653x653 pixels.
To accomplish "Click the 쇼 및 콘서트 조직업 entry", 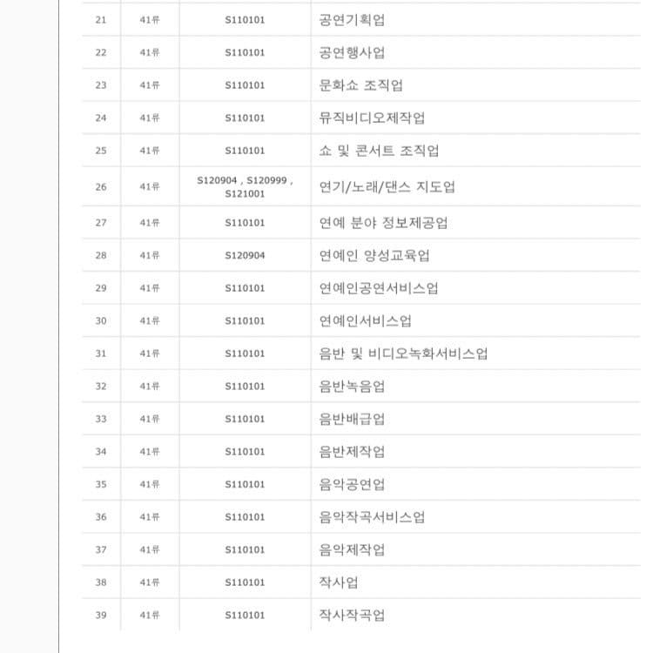I will 379,151.
